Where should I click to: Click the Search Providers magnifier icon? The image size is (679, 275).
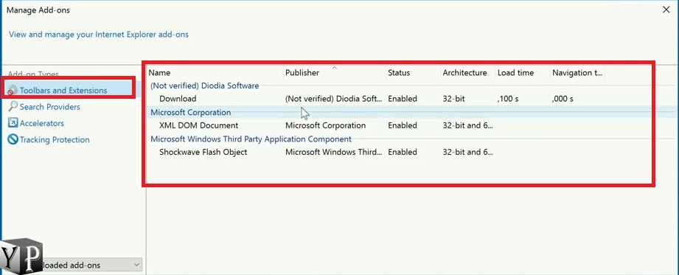[13, 107]
